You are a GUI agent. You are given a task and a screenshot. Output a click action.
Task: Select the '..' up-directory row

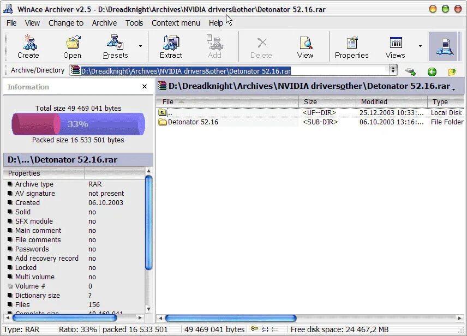(310, 112)
